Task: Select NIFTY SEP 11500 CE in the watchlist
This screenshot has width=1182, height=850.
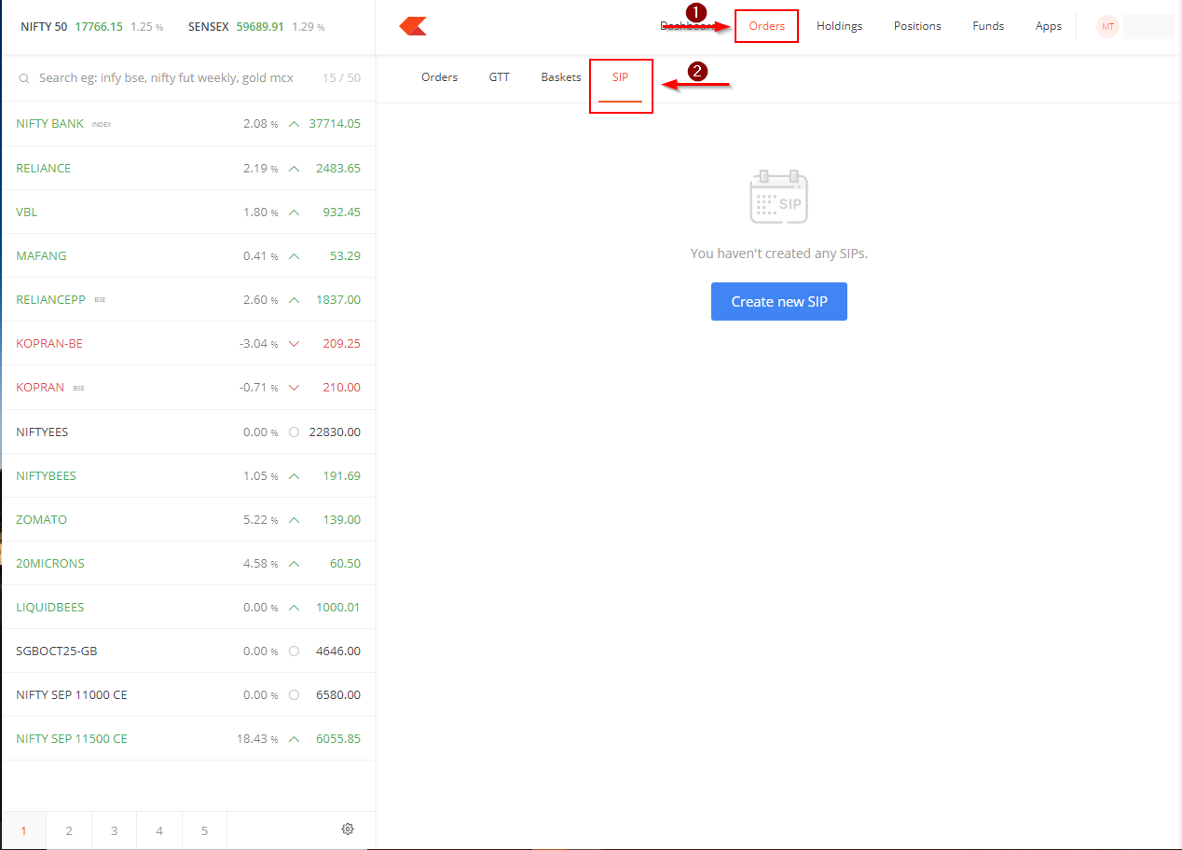Action: [x=188, y=738]
